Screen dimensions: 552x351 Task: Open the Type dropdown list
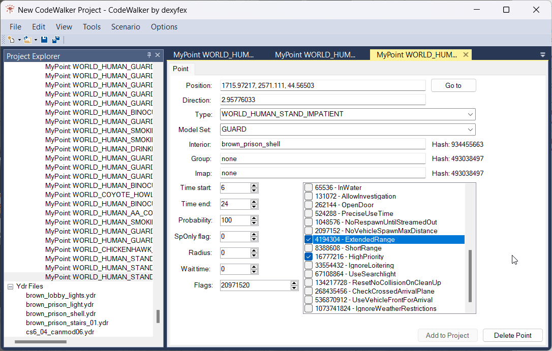tap(470, 114)
